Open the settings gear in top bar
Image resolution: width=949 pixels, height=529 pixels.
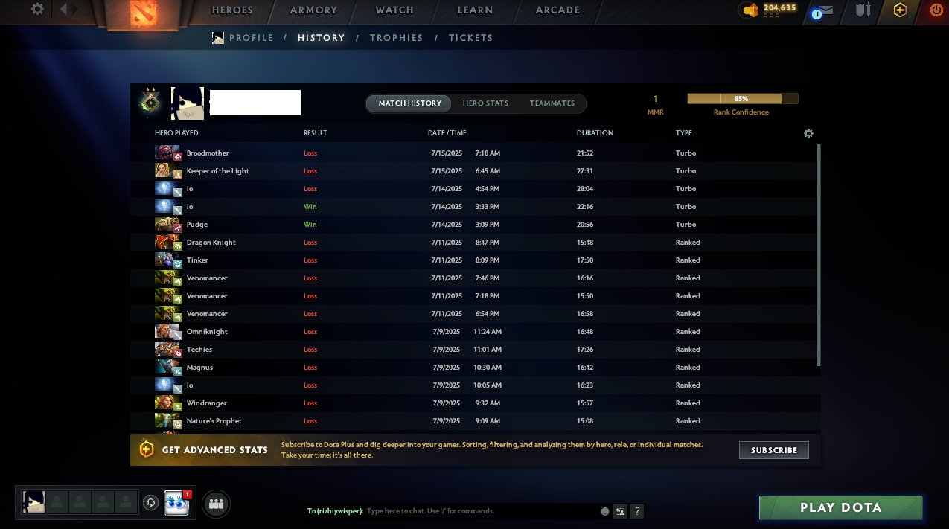[37, 9]
